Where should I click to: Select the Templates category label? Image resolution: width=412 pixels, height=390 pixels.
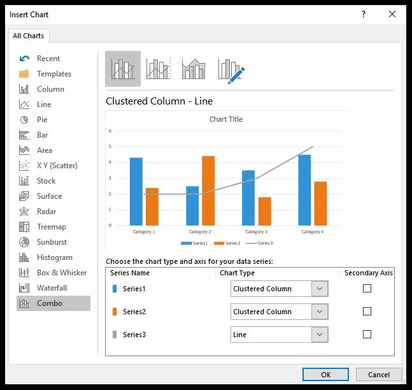pyautogui.click(x=54, y=74)
